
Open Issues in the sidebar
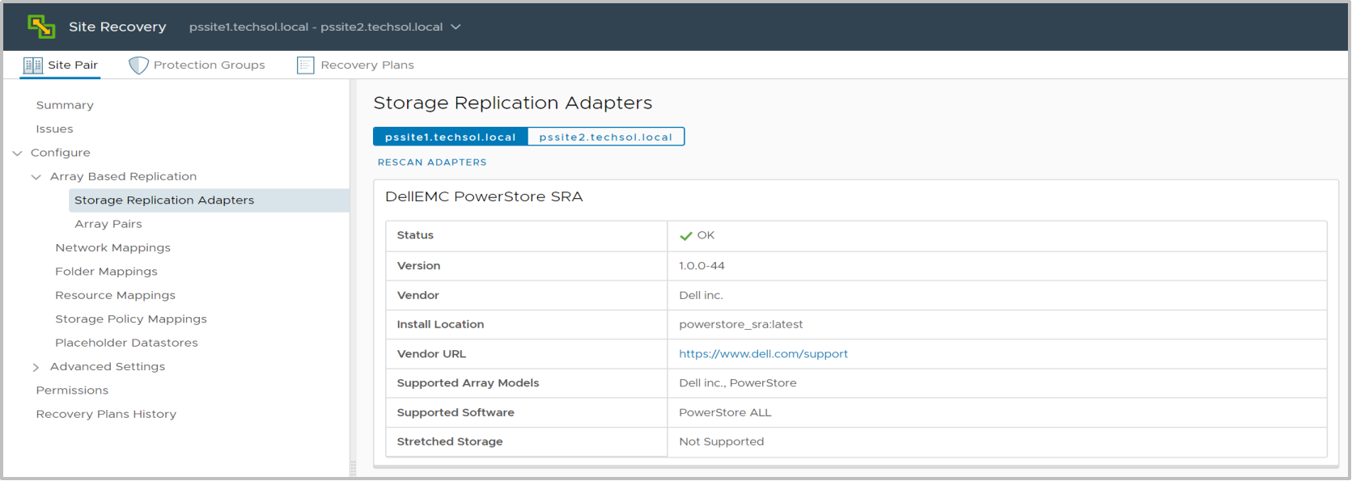click(x=54, y=129)
